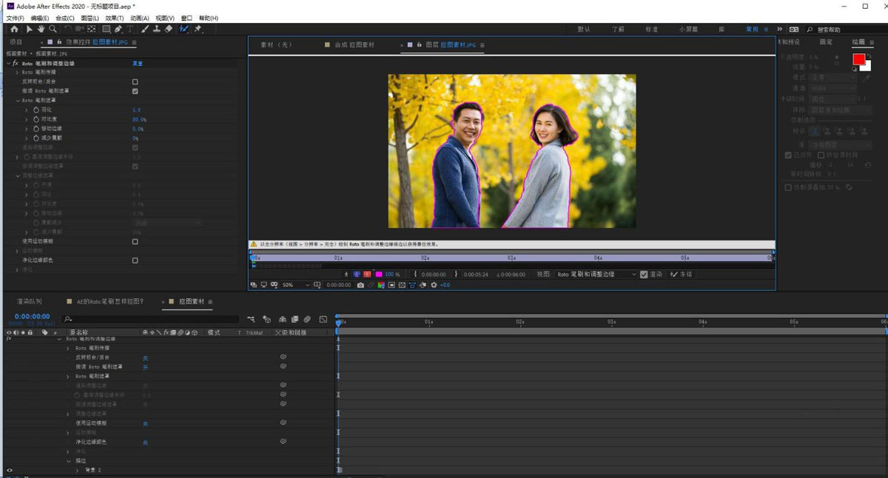This screenshot has width=888, height=478.
Task: Click the freeze (冻结) button in viewer
Action: (682, 274)
